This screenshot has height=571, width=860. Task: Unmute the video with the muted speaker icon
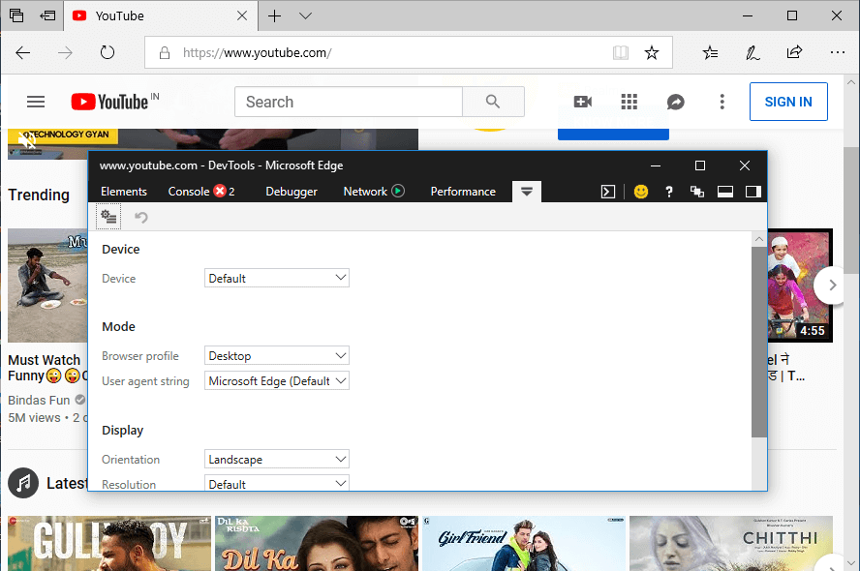coord(26,140)
